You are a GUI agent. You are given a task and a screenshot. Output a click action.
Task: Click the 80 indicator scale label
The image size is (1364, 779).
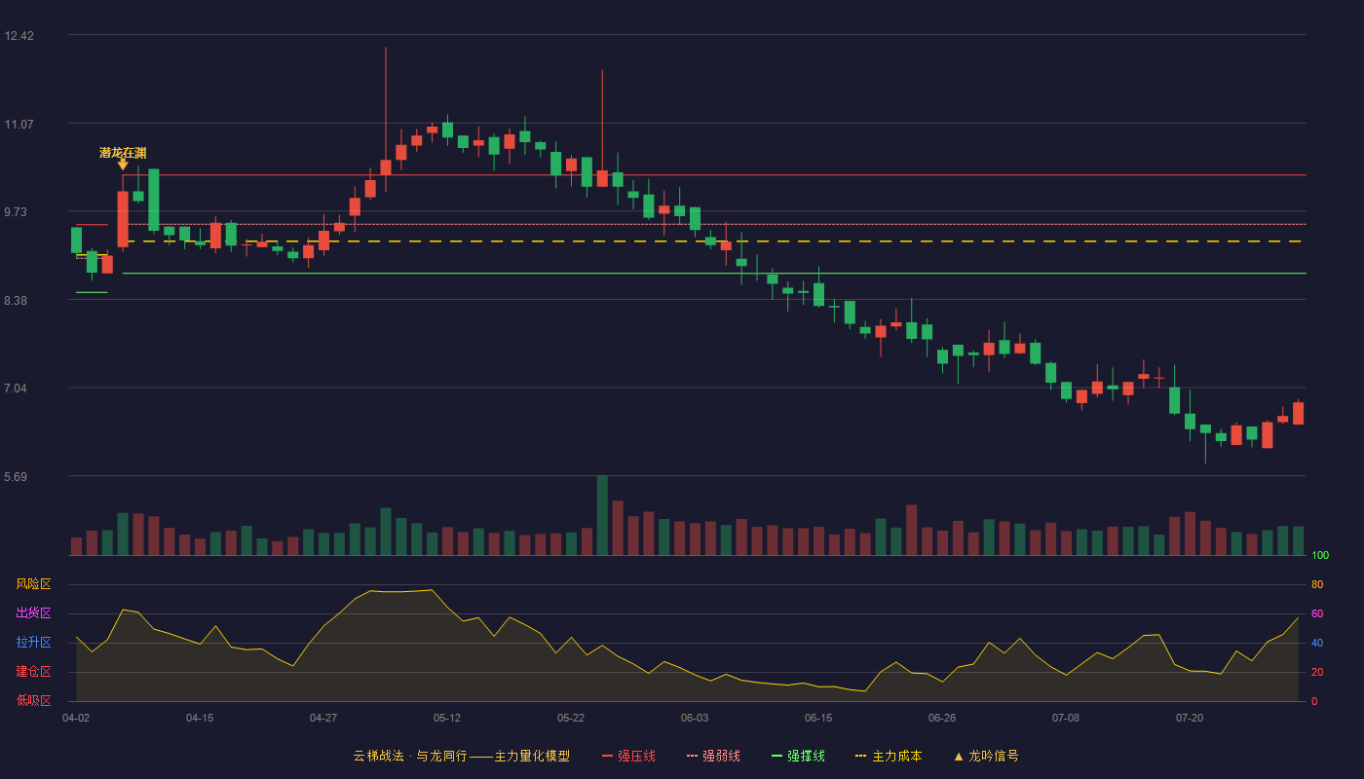tap(1317, 585)
